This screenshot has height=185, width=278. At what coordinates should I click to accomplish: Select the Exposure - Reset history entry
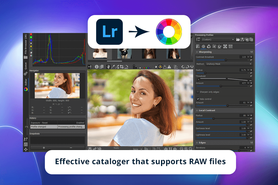(x=57, y=123)
